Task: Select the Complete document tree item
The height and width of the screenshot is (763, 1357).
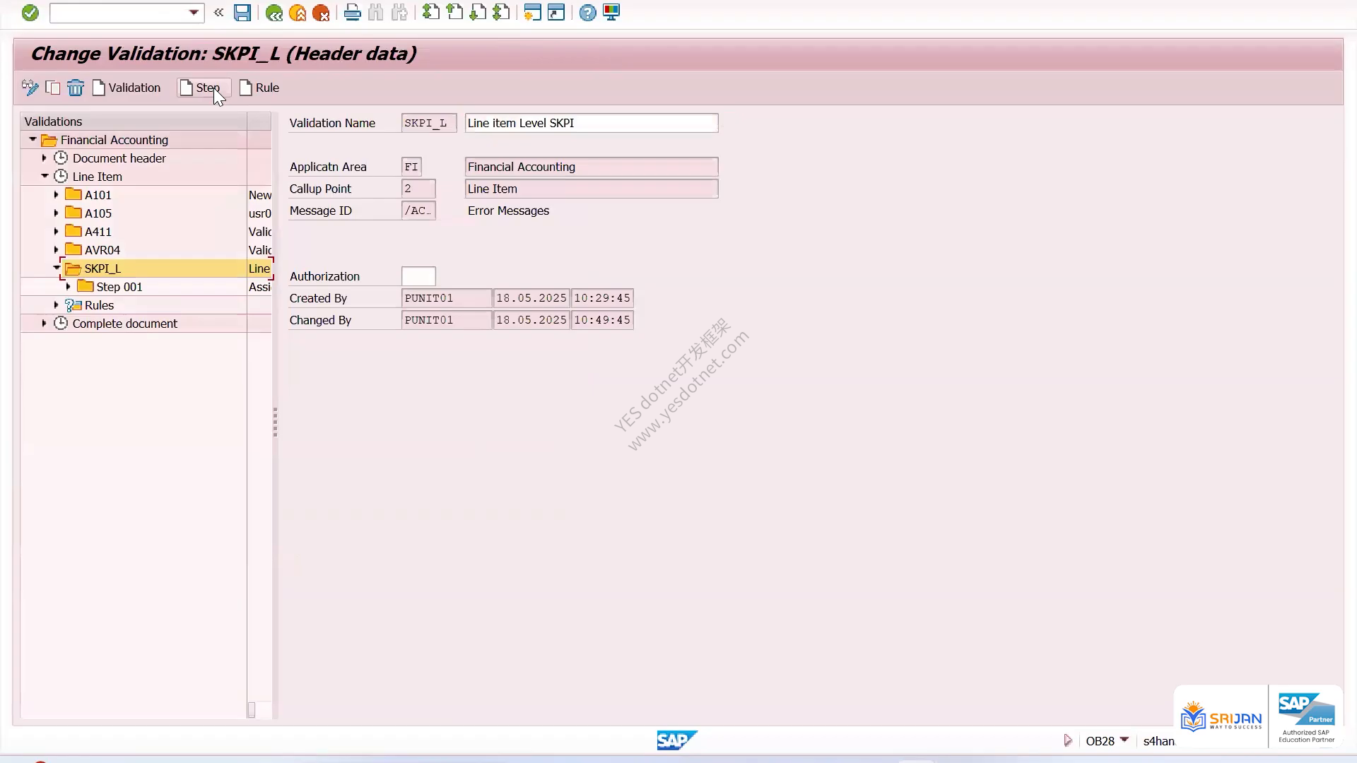Action: tap(125, 324)
